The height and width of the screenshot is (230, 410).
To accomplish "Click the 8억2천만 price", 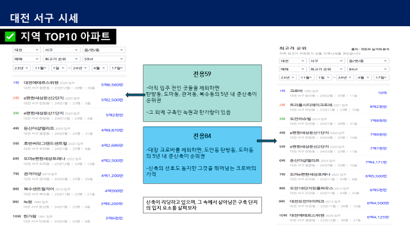I will [x=379, y=107].
